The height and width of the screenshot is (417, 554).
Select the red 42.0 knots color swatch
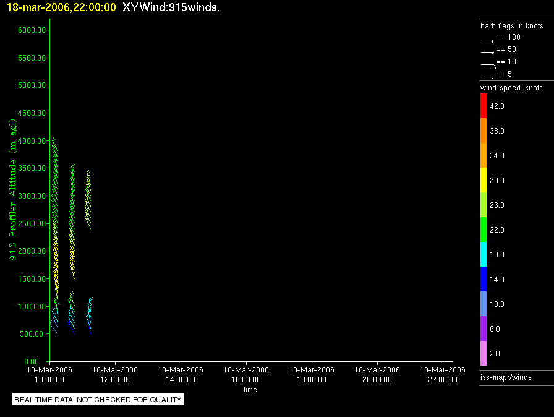[484, 106]
